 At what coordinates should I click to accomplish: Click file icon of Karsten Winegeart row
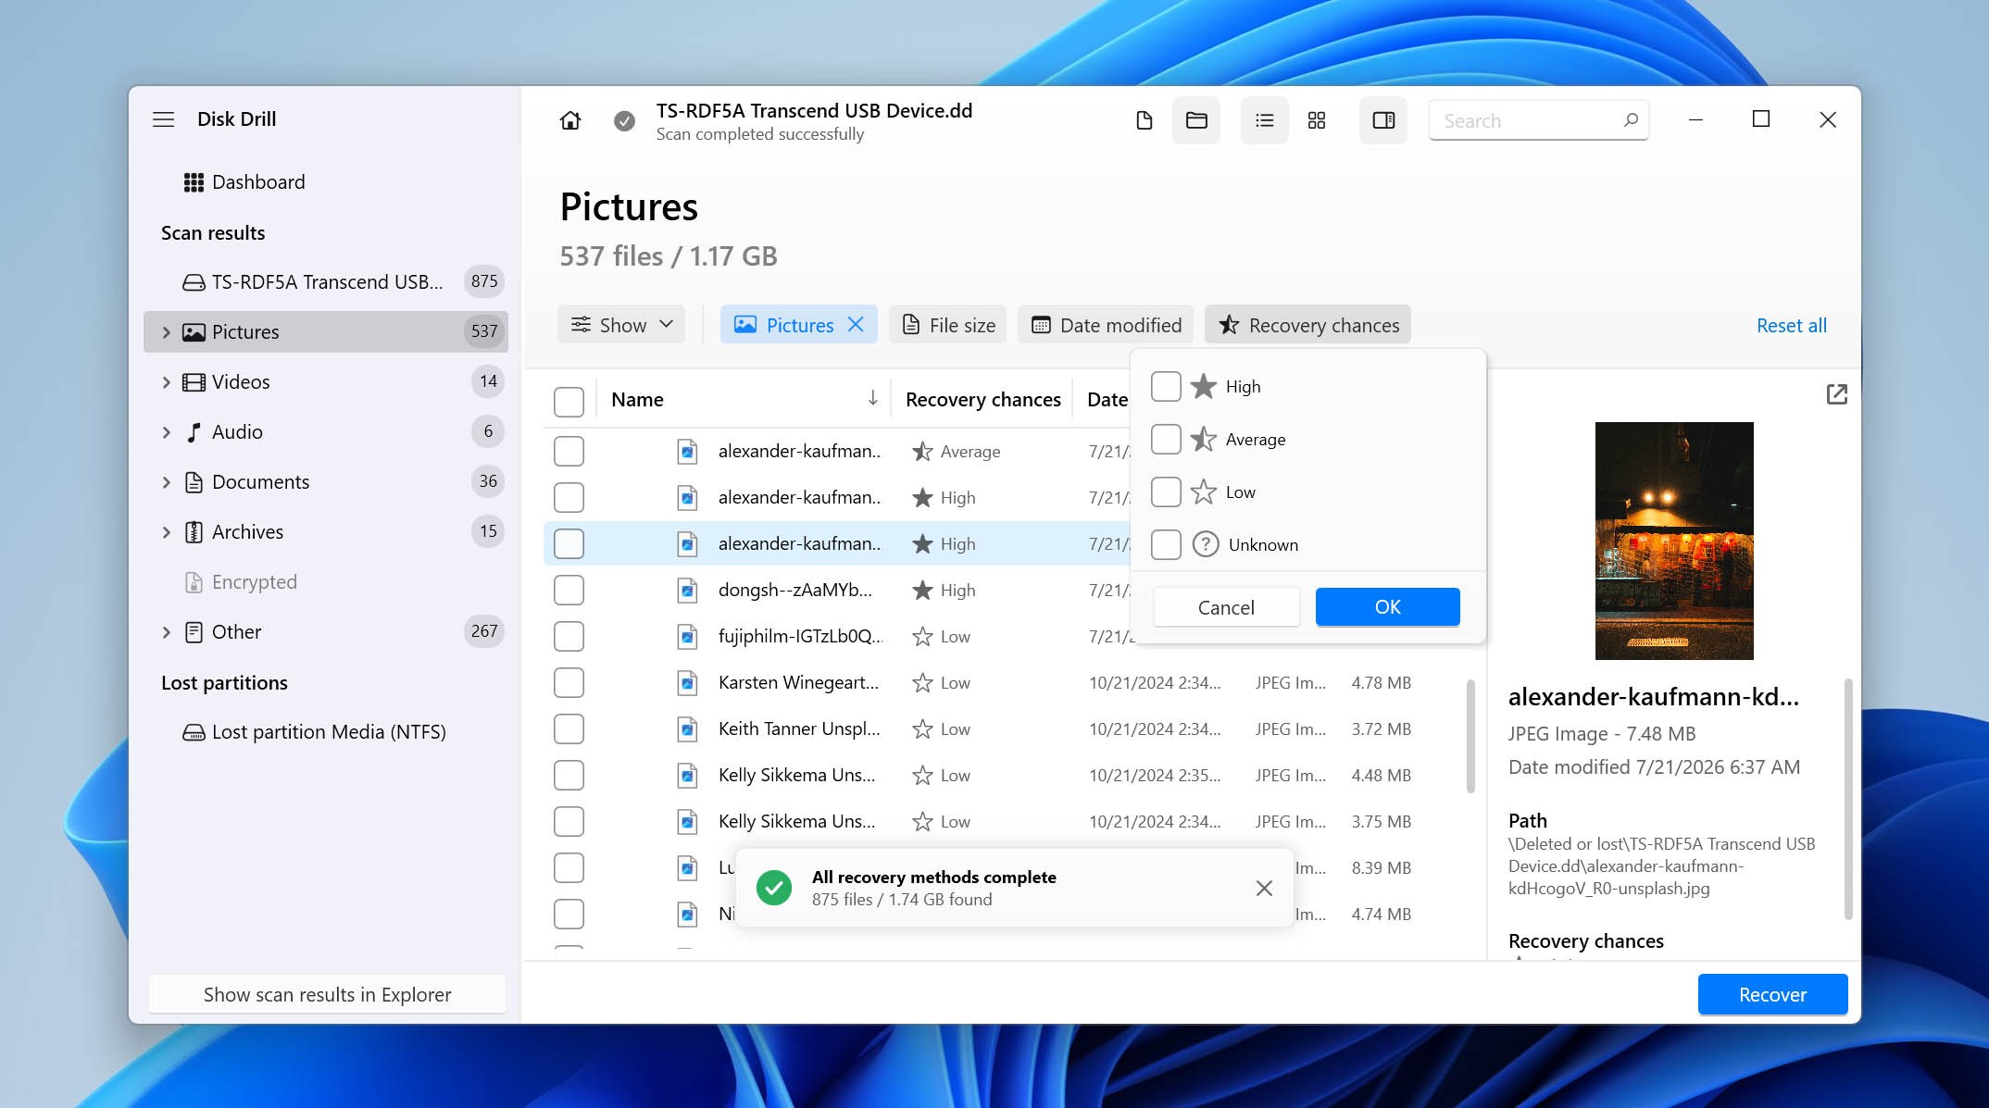point(687,683)
